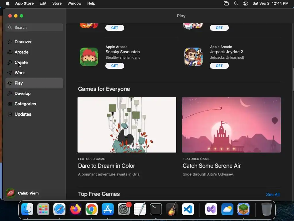Open the Calub Viem account profile

coord(28,193)
